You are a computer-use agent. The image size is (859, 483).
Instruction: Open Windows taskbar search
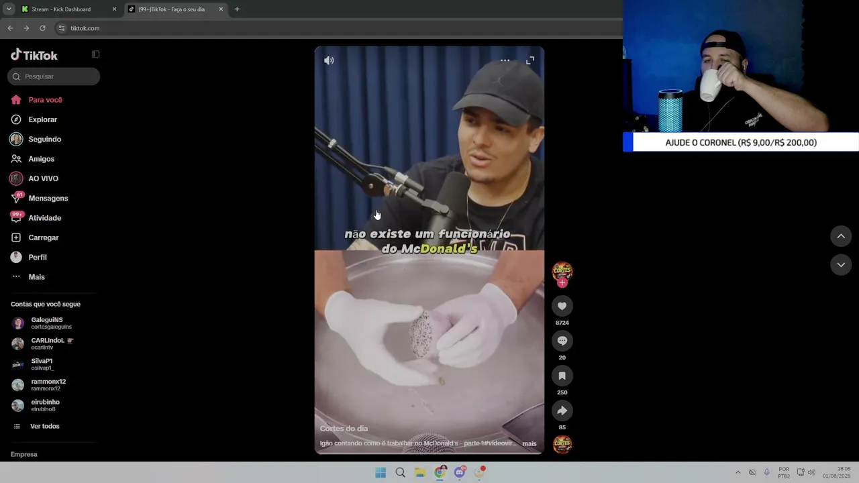[x=400, y=473]
